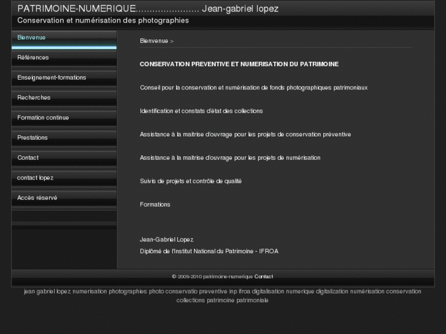Select the contact lopez menu entry

tap(64, 178)
